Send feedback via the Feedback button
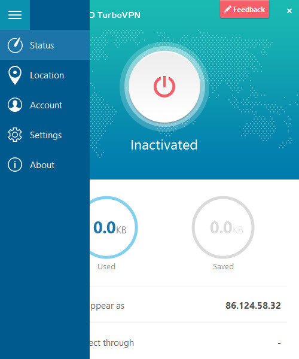Screen dimensions: 299x359 [x=245, y=9]
